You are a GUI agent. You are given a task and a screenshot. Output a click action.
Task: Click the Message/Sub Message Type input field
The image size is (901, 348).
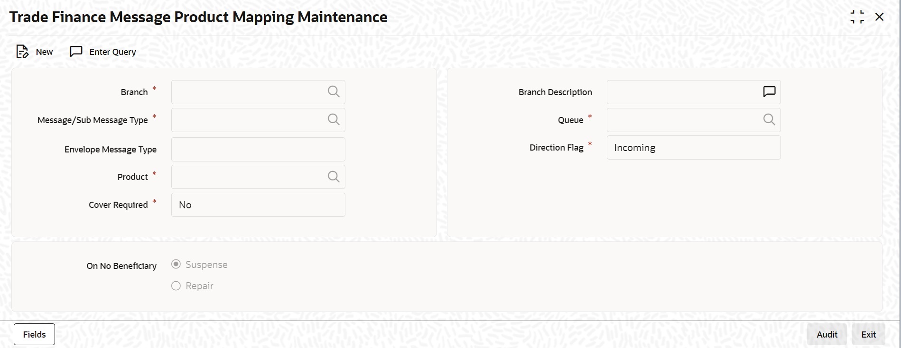tap(247, 120)
